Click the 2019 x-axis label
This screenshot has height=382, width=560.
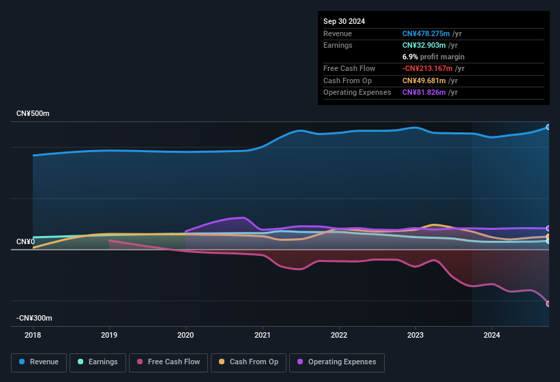click(109, 335)
